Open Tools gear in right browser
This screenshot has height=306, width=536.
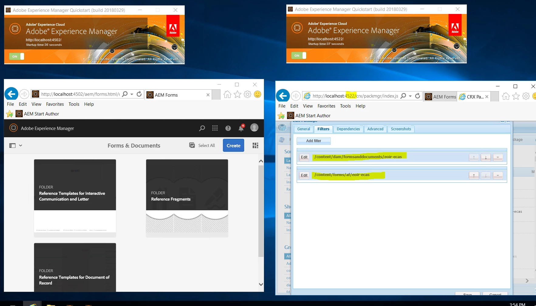[x=526, y=96]
